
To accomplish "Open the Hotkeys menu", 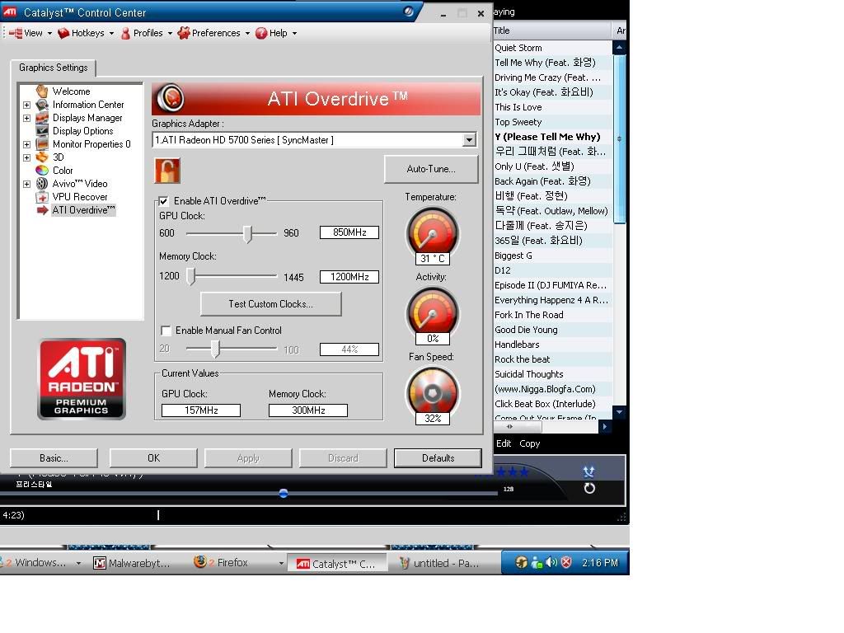I will click(87, 33).
